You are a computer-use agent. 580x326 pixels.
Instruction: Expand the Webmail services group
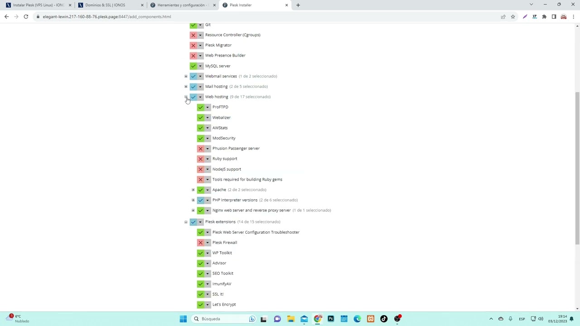point(186,76)
